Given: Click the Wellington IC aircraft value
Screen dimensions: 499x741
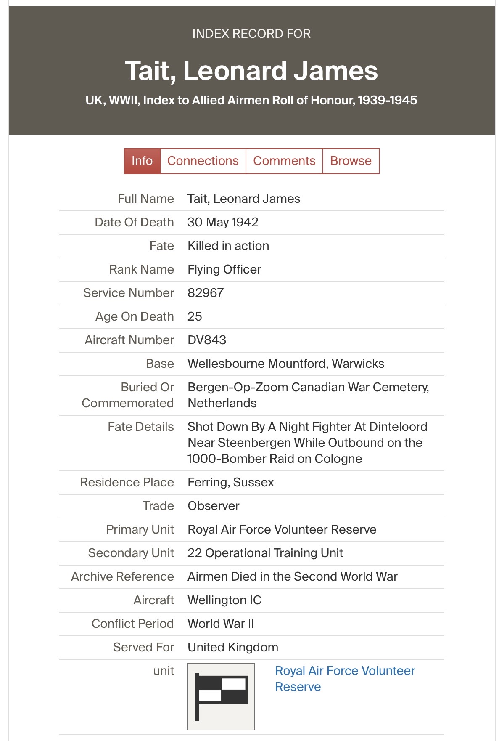Looking at the screenshot, I should pos(224,600).
